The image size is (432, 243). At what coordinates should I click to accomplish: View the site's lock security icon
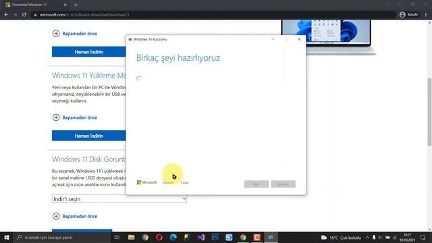click(x=35, y=15)
